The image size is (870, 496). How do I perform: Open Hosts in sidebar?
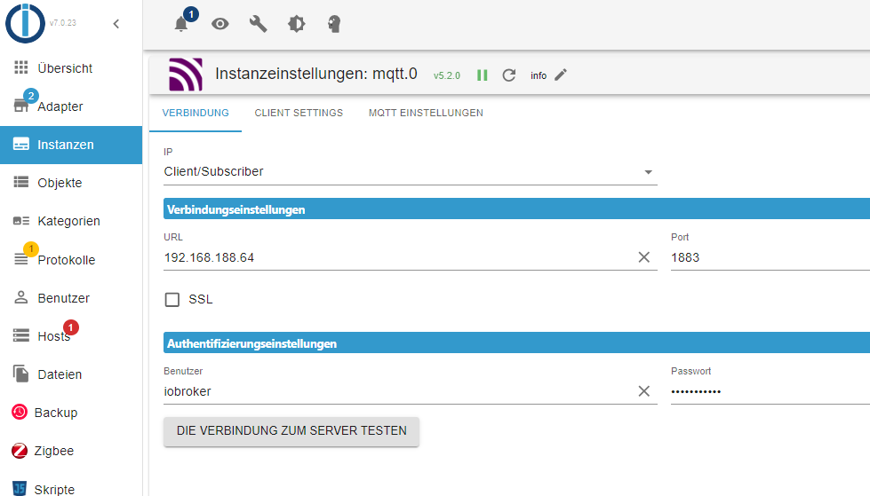[x=71, y=335]
